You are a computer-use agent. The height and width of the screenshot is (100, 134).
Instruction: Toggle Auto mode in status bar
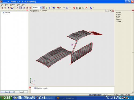[x=104, y=95]
